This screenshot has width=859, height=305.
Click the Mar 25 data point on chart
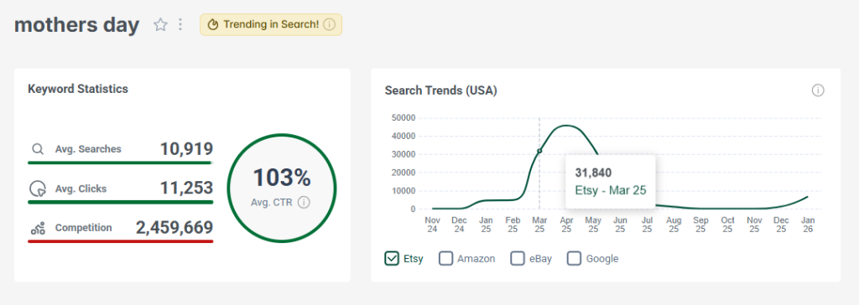point(539,151)
